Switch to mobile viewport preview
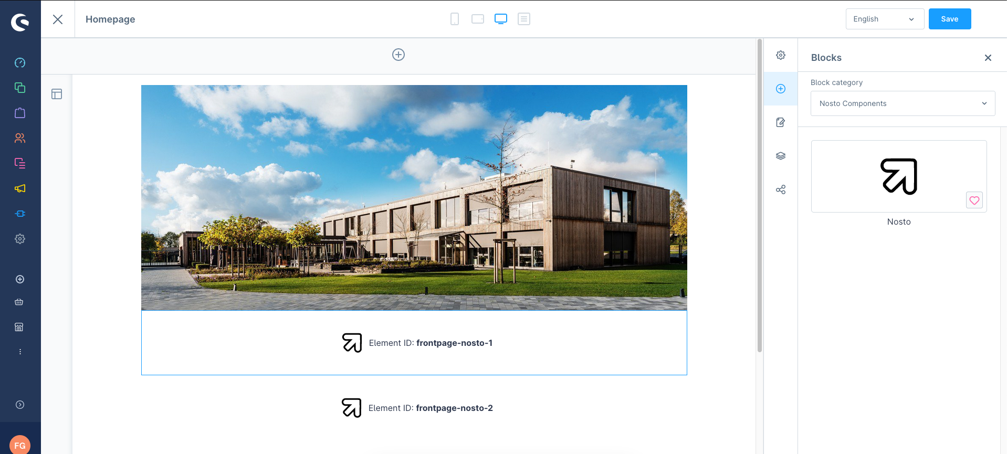This screenshot has width=1007, height=454. coord(455,19)
